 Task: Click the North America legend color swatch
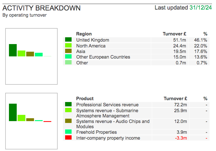[68, 46]
